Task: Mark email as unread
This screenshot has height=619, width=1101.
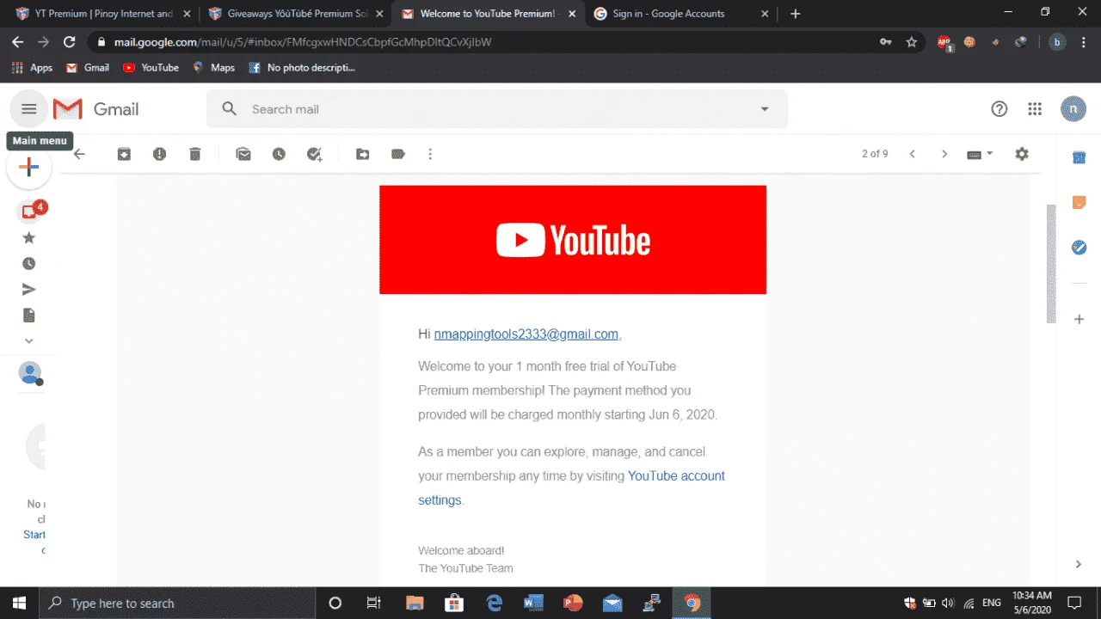Action: pyautogui.click(x=243, y=154)
